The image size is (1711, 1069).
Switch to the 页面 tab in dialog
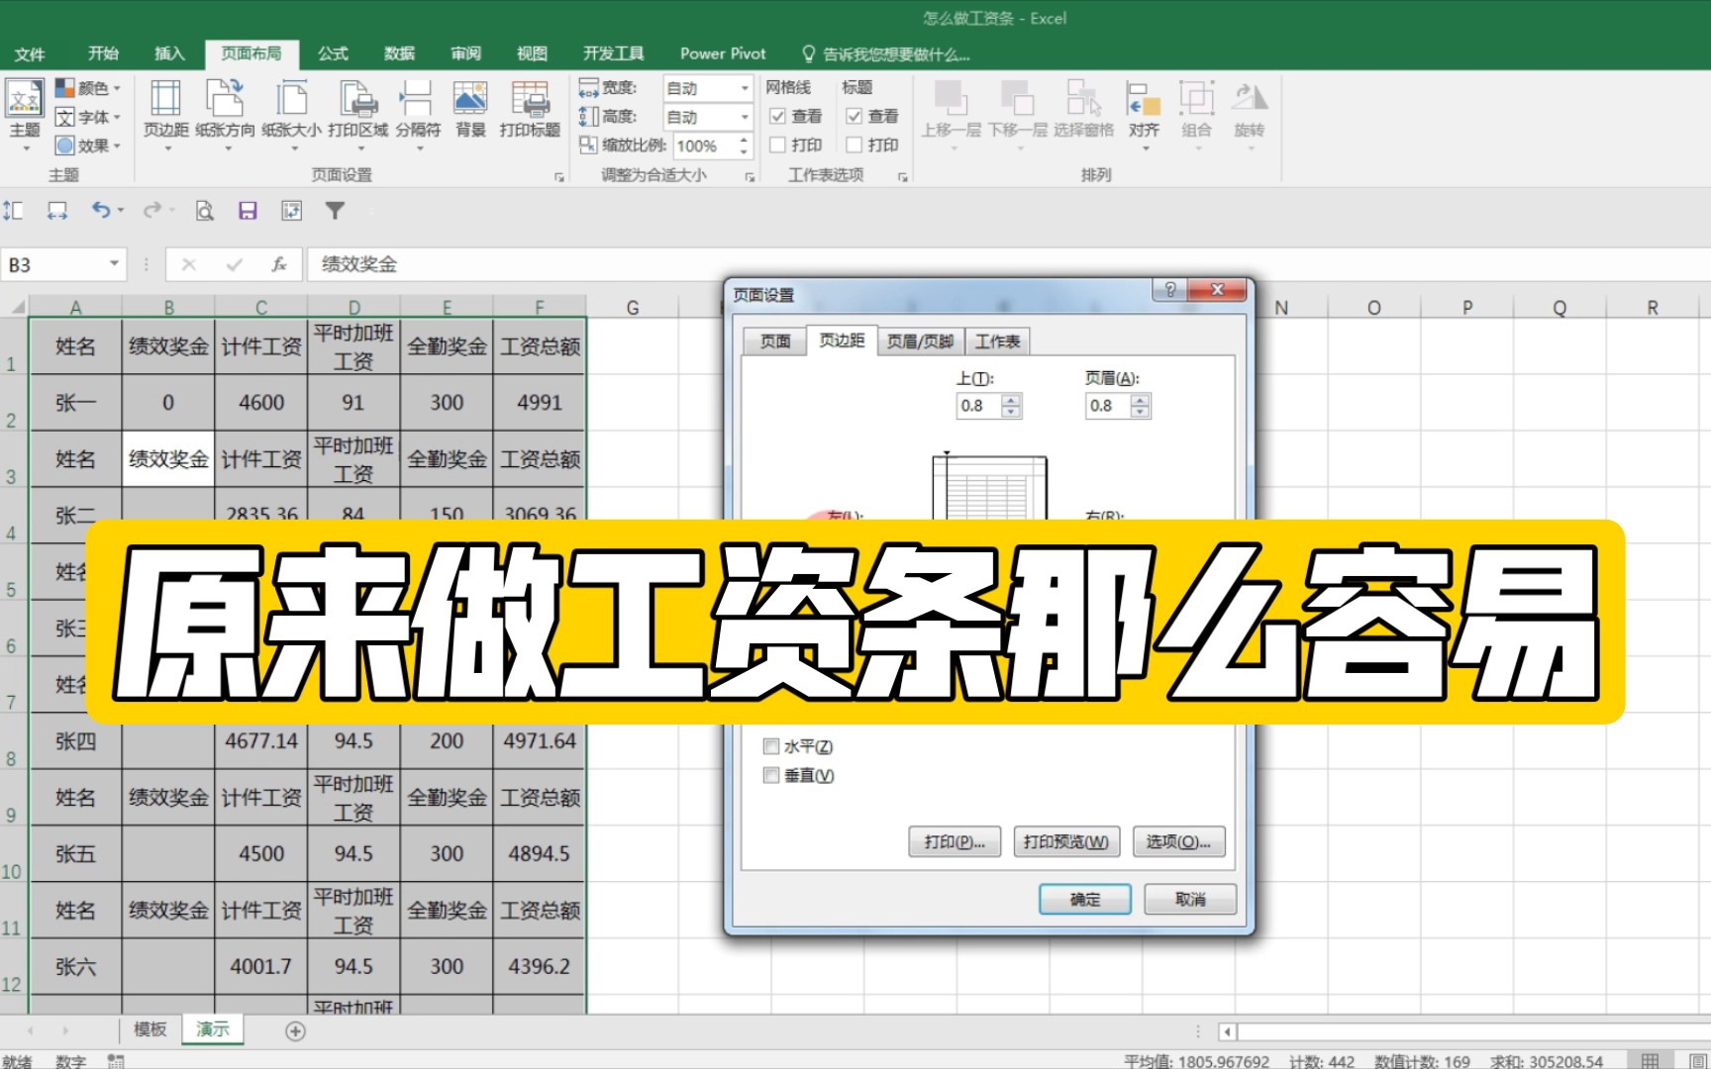coord(774,341)
